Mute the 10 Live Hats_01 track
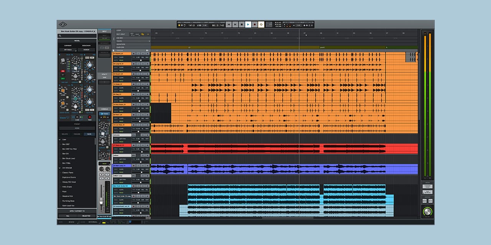This screenshot has height=245, width=491. 147,125
